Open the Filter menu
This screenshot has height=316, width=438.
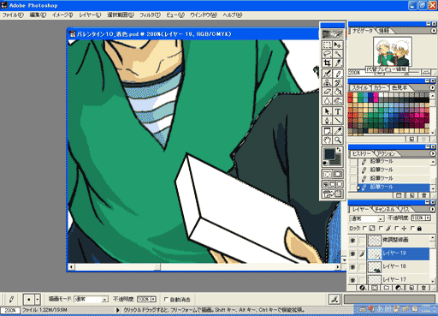point(150,15)
